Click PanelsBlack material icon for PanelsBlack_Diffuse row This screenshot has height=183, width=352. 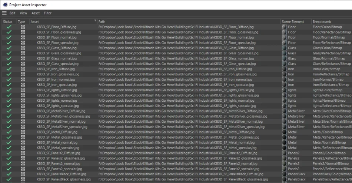tap(284, 174)
